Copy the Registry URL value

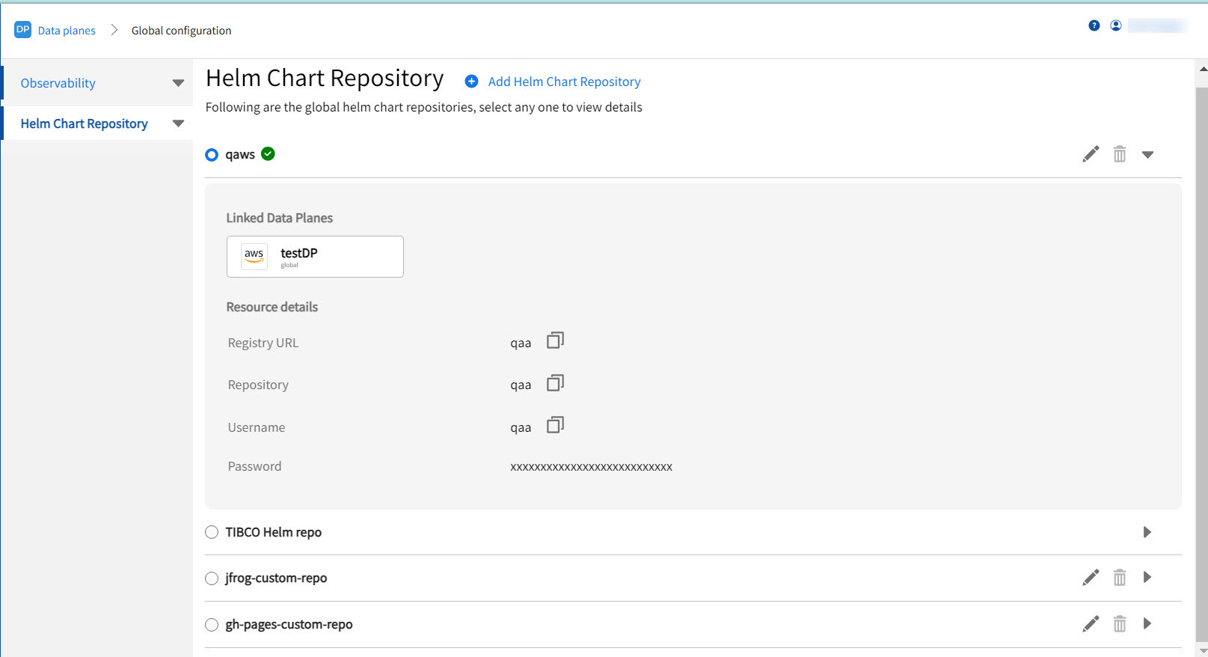pyautogui.click(x=555, y=341)
